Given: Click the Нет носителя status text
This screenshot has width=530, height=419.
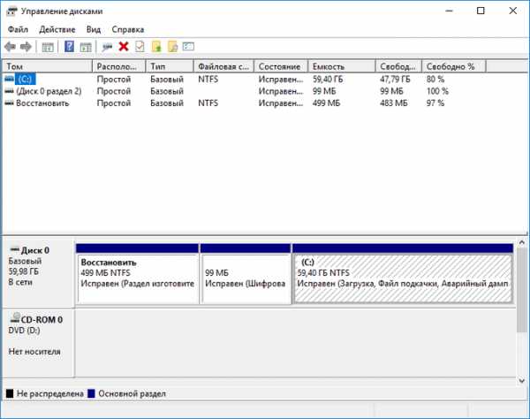Looking at the screenshot, I should [34, 351].
